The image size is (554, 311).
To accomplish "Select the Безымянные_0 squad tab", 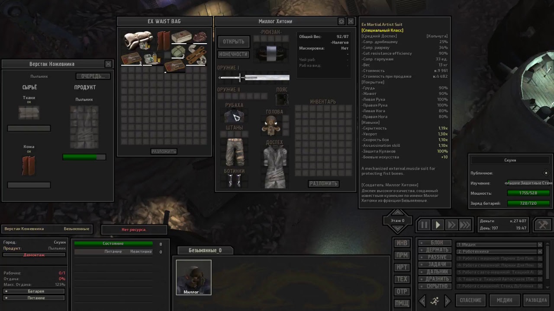I will pos(205,251).
